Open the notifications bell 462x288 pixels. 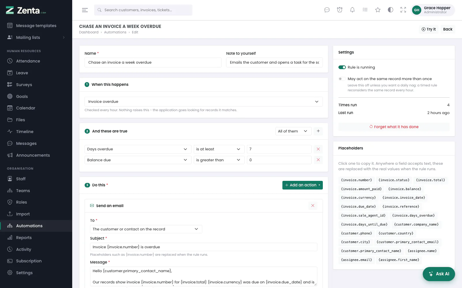tap(352, 10)
